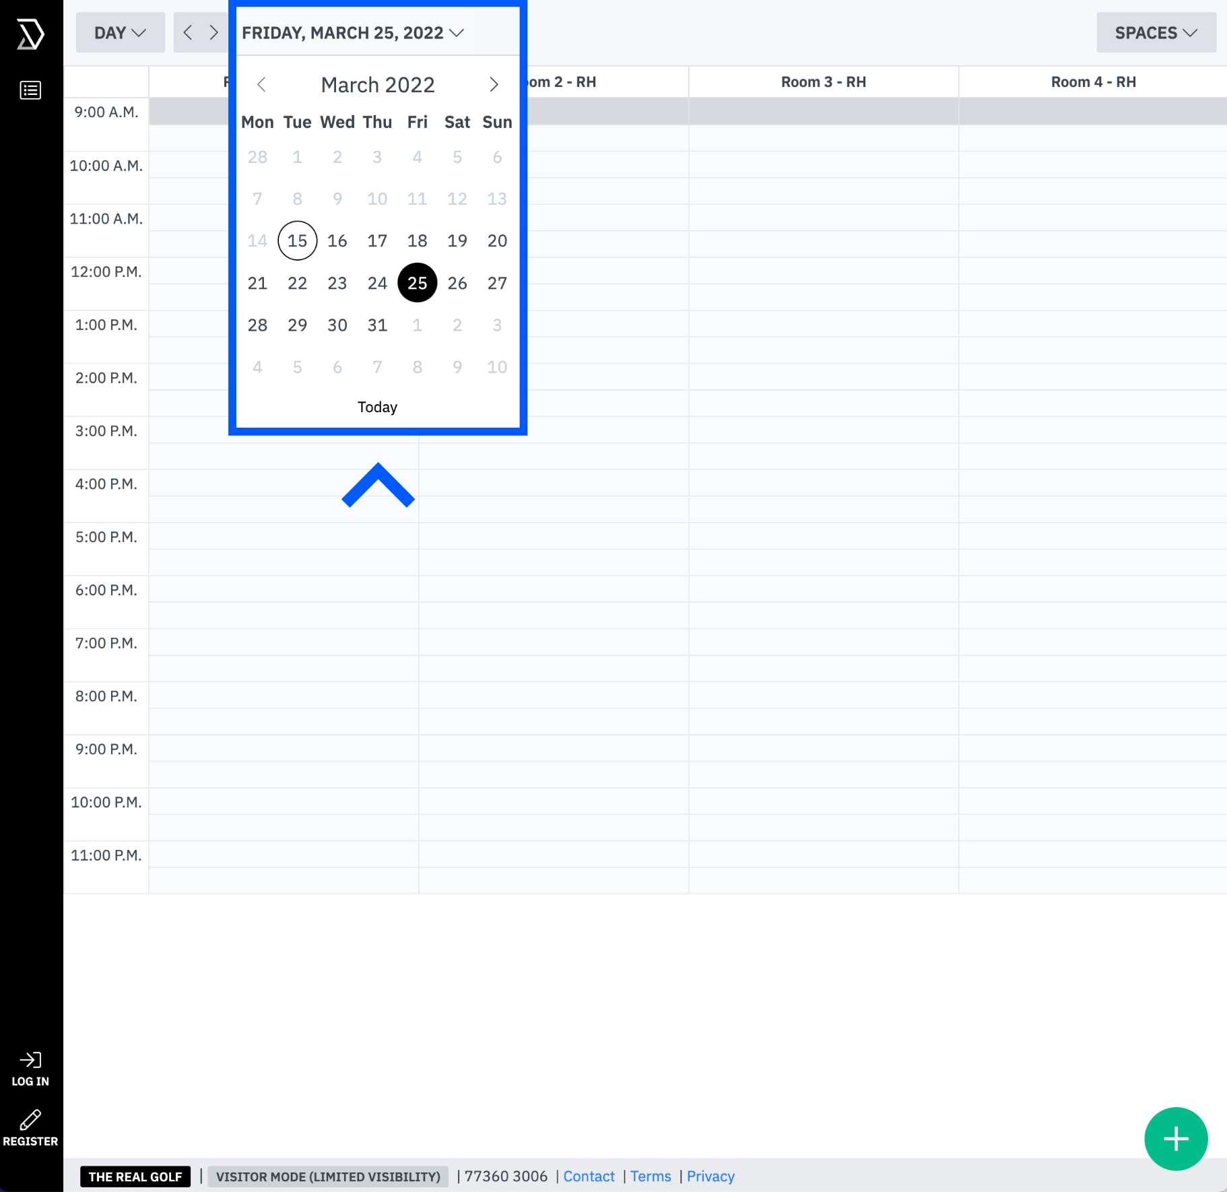The height and width of the screenshot is (1192, 1227).
Task: Open the DAY view dropdown
Action: [120, 32]
